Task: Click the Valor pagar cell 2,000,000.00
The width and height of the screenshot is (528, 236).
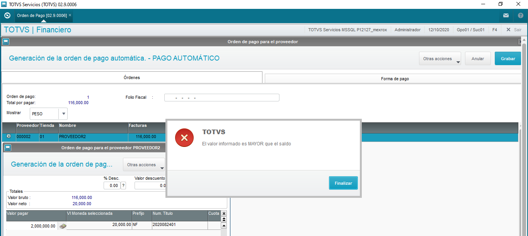Action: pyautogui.click(x=32, y=226)
